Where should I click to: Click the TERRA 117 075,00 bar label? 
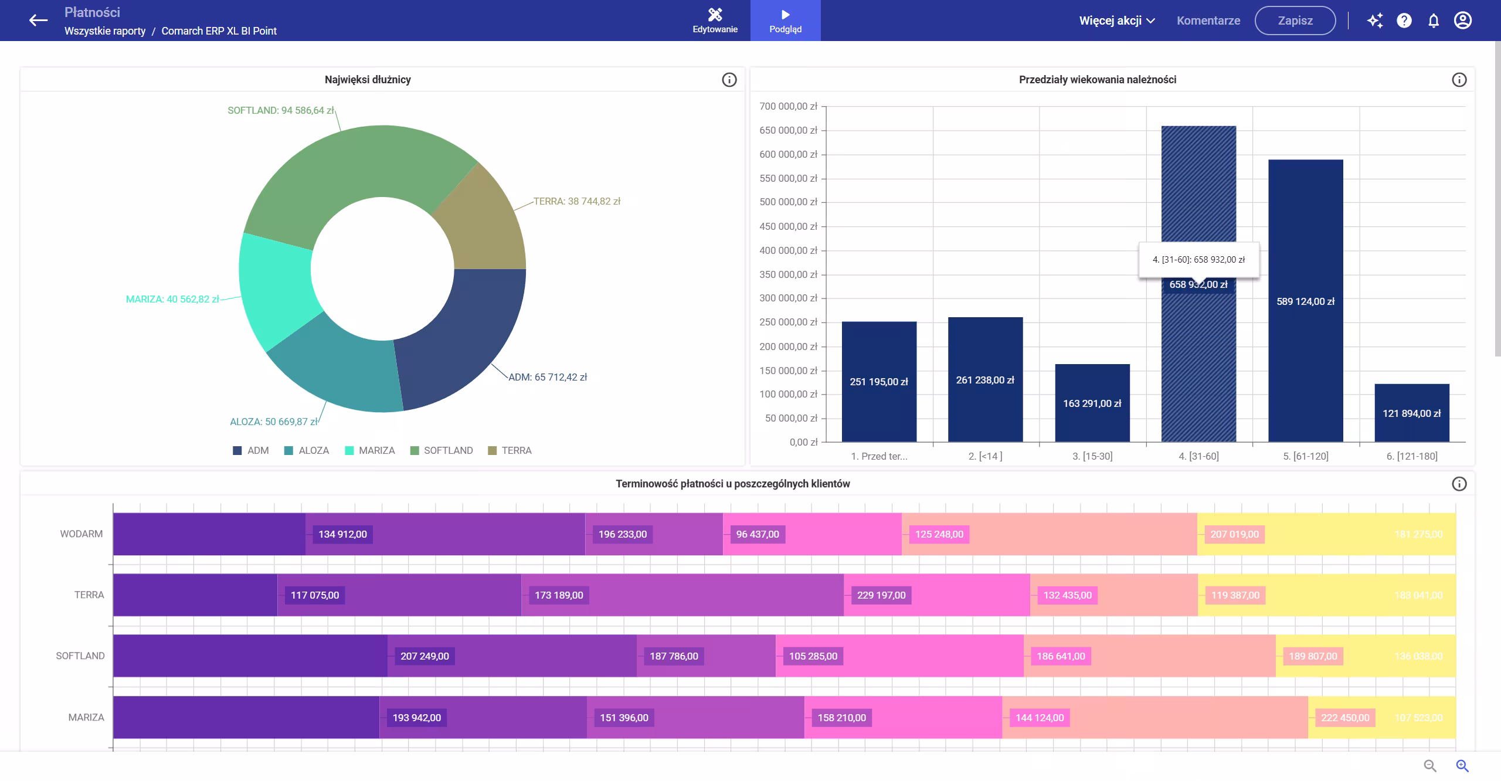315,595
